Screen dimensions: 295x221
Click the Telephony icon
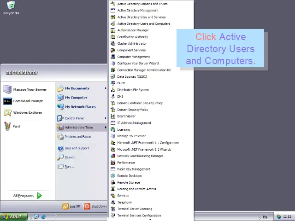point(113,202)
